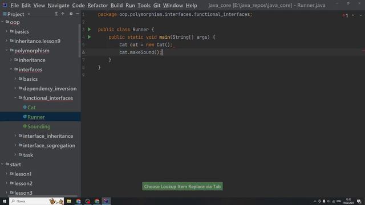Open the Navigate menu
The width and height of the screenshot is (365, 205).
tap(58, 5)
